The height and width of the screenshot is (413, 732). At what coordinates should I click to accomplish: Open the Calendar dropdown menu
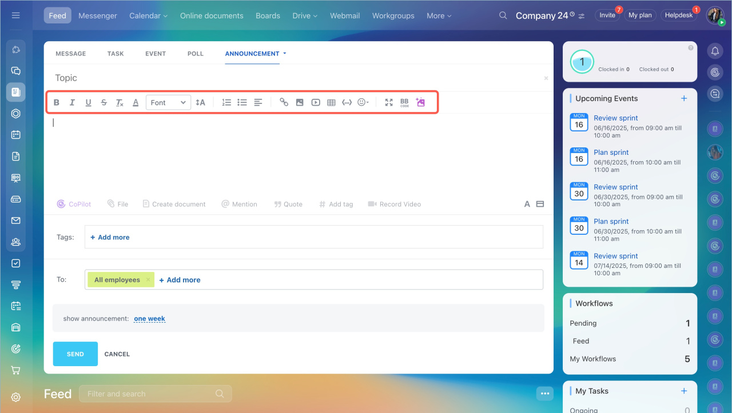click(x=148, y=15)
